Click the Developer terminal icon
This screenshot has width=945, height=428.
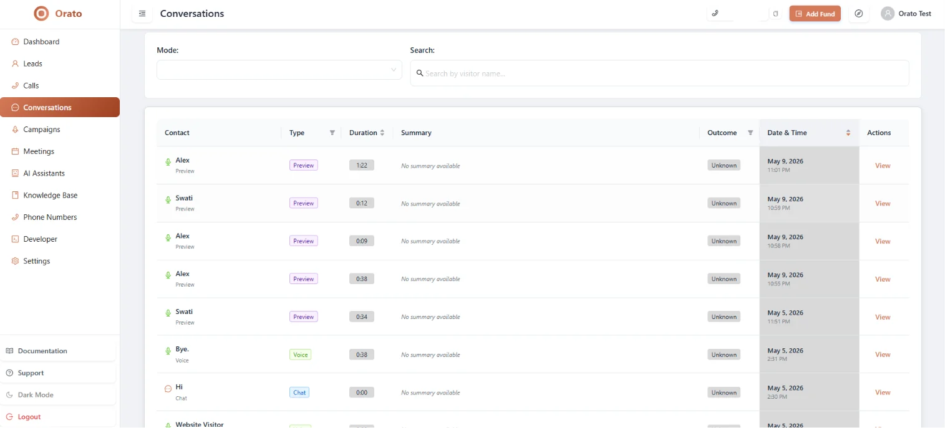coord(16,239)
